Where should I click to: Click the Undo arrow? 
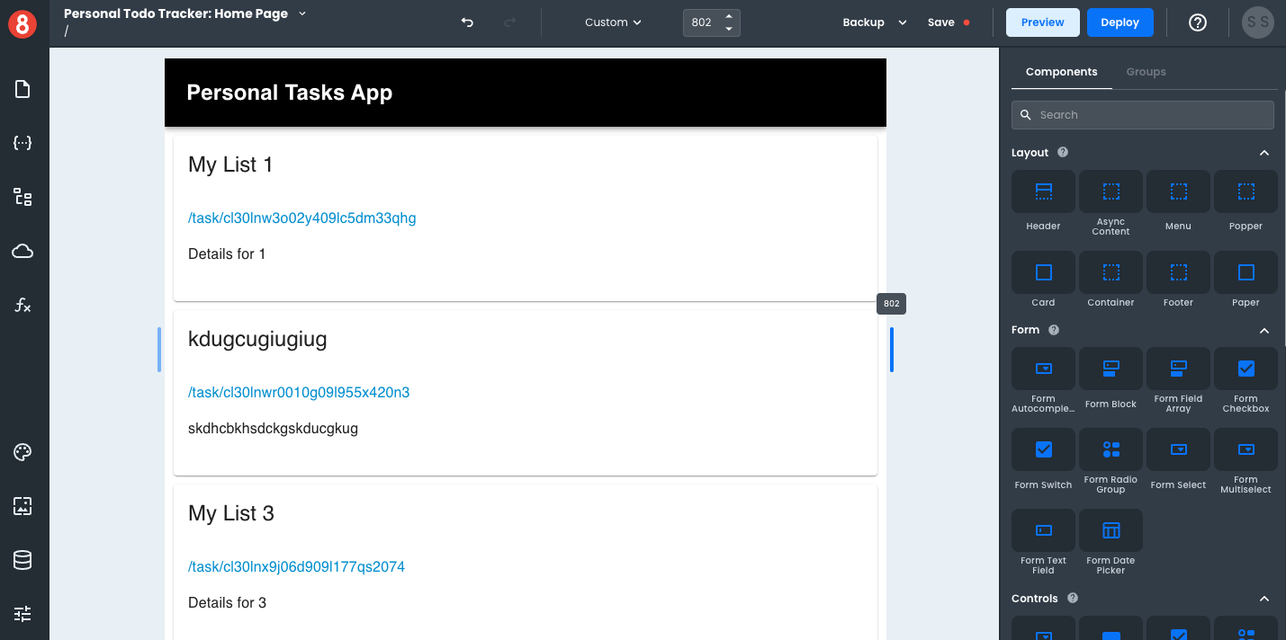[x=467, y=22]
